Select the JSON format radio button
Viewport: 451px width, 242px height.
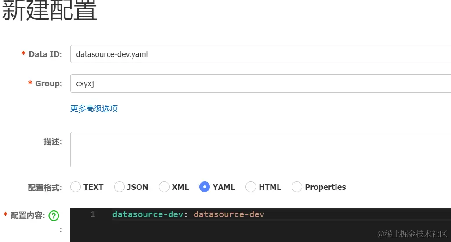pyautogui.click(x=119, y=187)
